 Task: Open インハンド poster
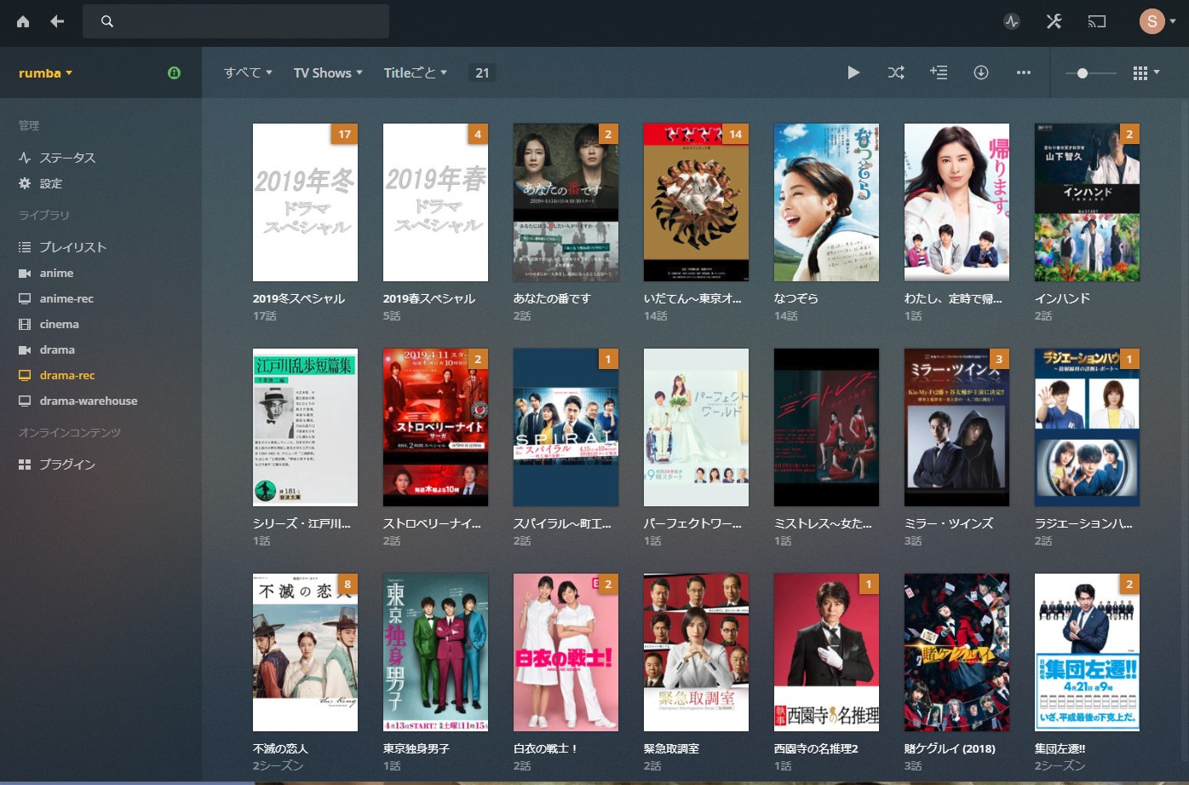click(1087, 202)
